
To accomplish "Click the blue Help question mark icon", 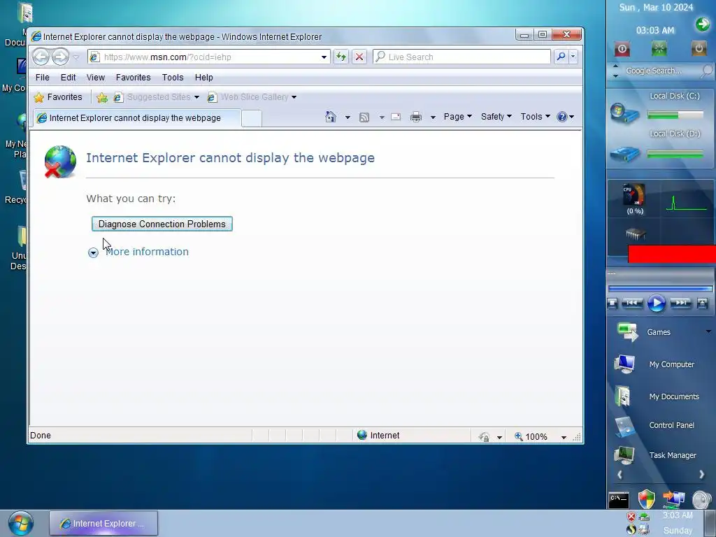I will (x=561, y=117).
